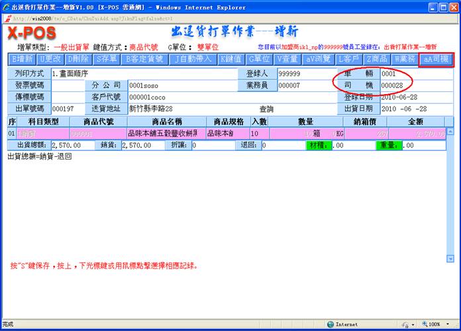This screenshot has height=331, width=461.
Task: Click the 司機 driver code field
Action: [409, 85]
